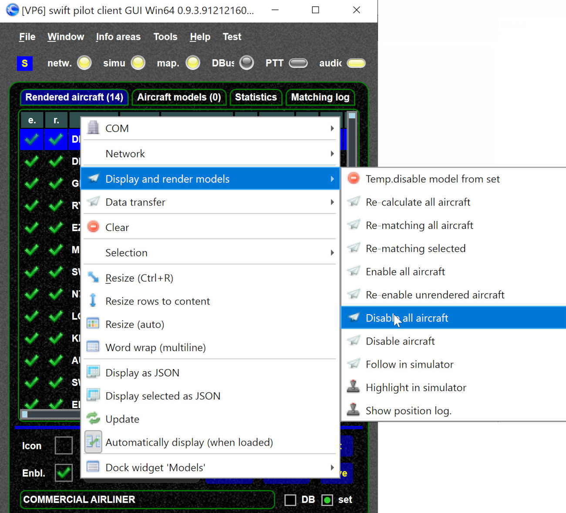Image resolution: width=566 pixels, height=513 pixels.
Task: Click the blue S status icon
Action: click(25, 64)
